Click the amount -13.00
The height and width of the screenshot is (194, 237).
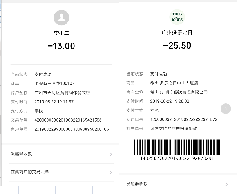61,46
